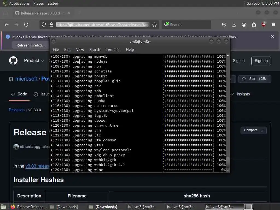
Task: Click the terminal scrollbar up arrow
Action: [x=228, y=56]
